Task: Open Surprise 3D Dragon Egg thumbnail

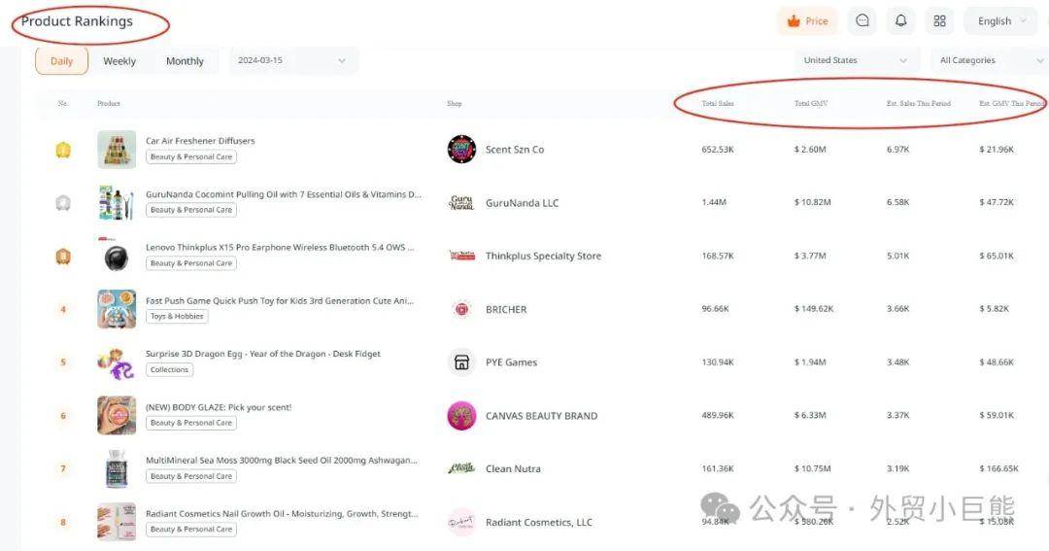Action: tap(117, 362)
